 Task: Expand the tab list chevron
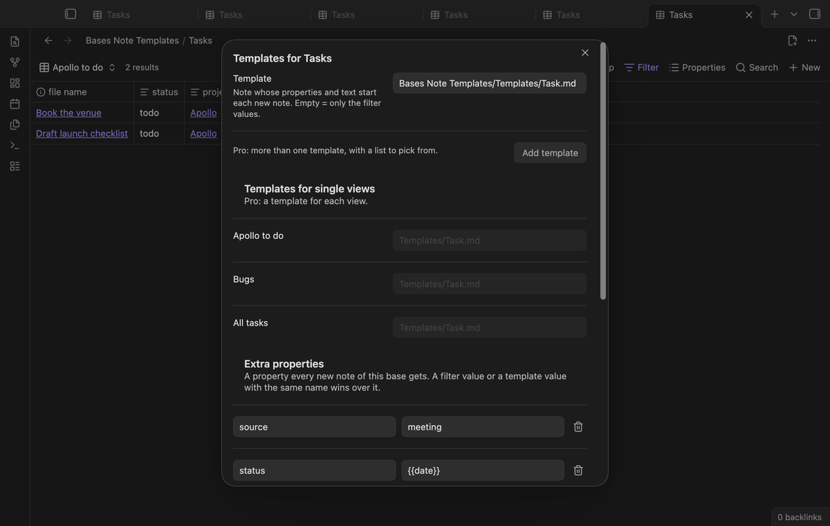click(x=794, y=14)
